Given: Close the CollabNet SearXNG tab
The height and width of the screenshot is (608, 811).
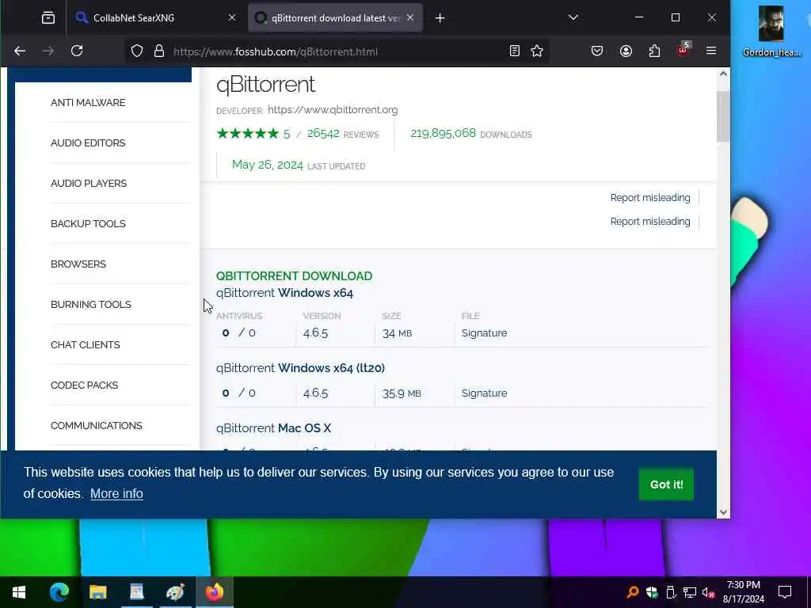Looking at the screenshot, I should 232,17.
